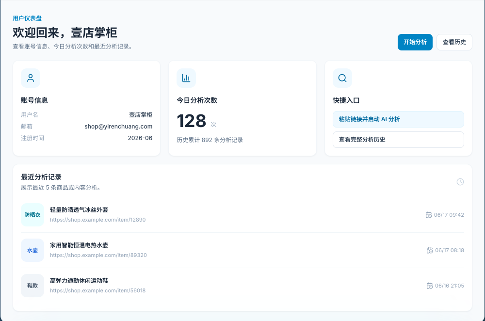Click the clock icon in 最近分析记录 header
The width and height of the screenshot is (485, 321).
point(460,182)
